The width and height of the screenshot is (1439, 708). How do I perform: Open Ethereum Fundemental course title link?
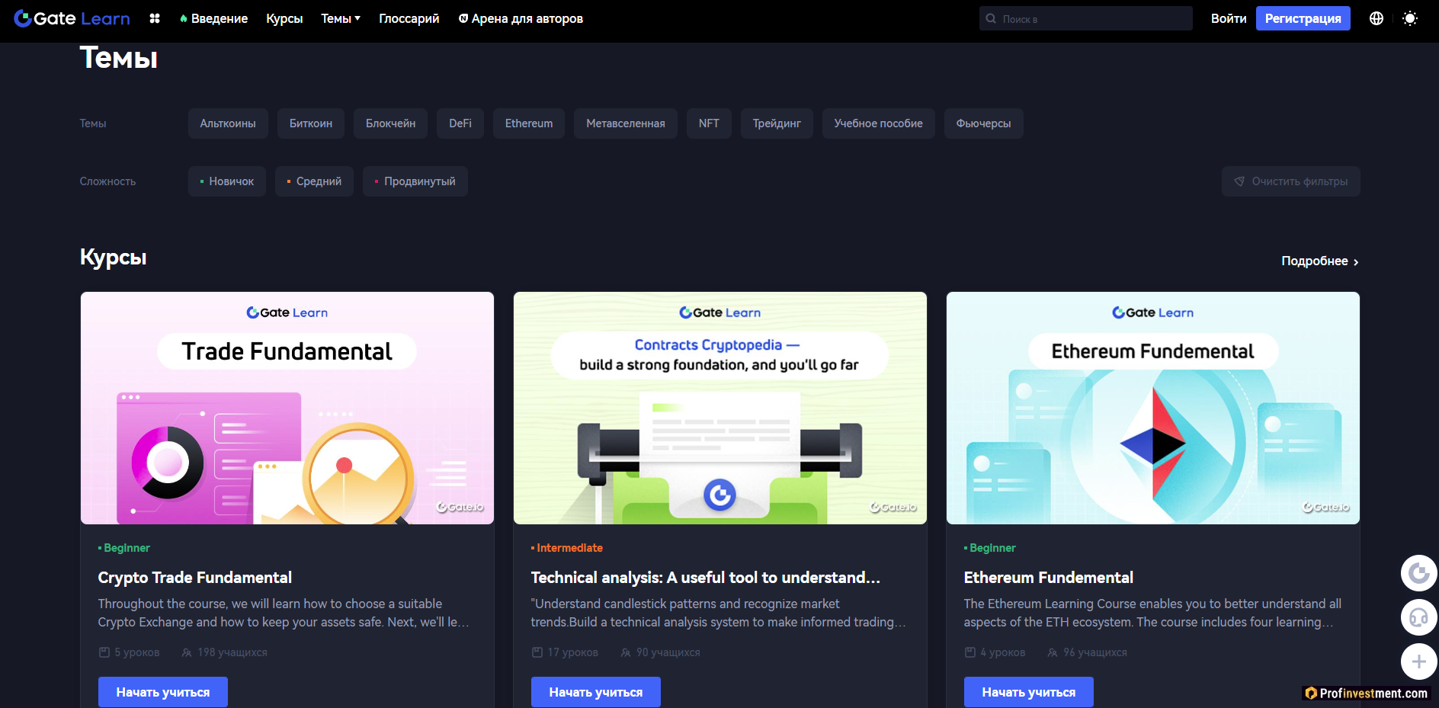coord(1049,578)
